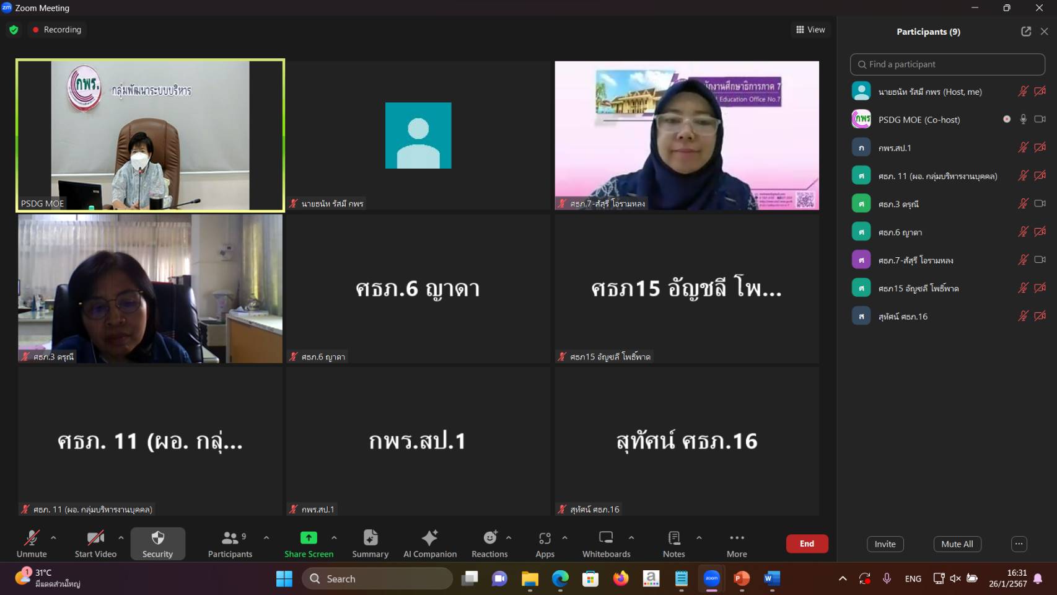Click the green encryption shield icon
This screenshot has width=1057, height=595.
pyautogui.click(x=14, y=30)
